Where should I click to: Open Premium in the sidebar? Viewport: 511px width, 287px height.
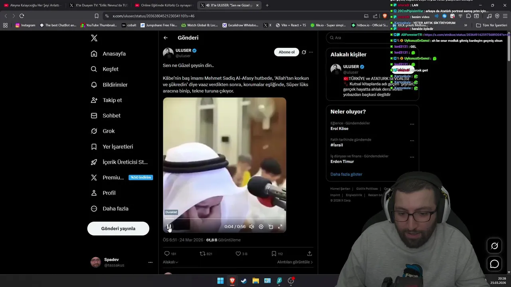pos(121,177)
